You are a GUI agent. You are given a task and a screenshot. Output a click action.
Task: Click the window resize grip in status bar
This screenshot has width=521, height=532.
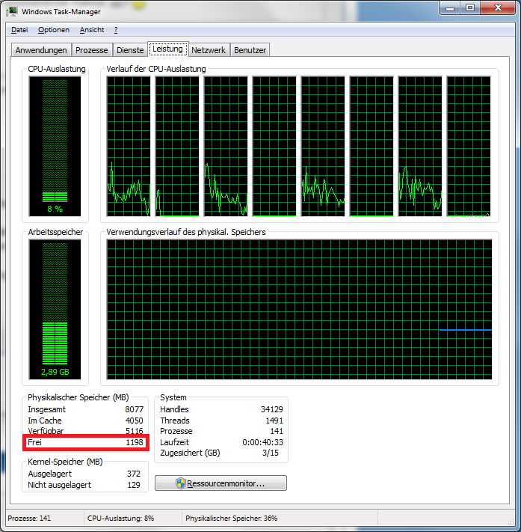[511, 521]
